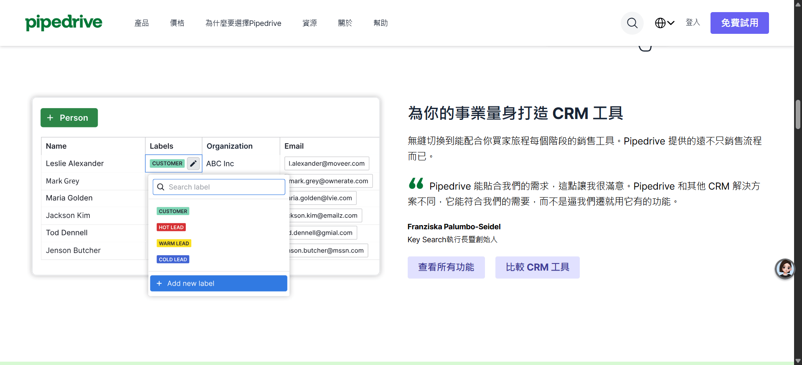The width and height of the screenshot is (802, 365).
Task: Click the pencil edit icon beside CUSTOMER
Action: point(193,163)
